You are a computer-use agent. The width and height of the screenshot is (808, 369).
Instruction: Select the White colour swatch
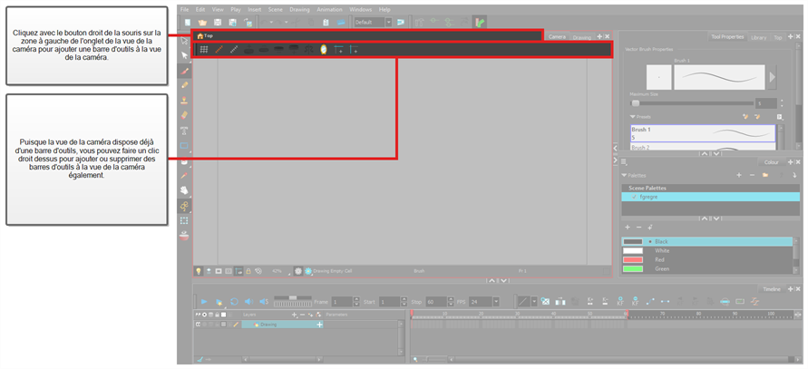pos(633,250)
